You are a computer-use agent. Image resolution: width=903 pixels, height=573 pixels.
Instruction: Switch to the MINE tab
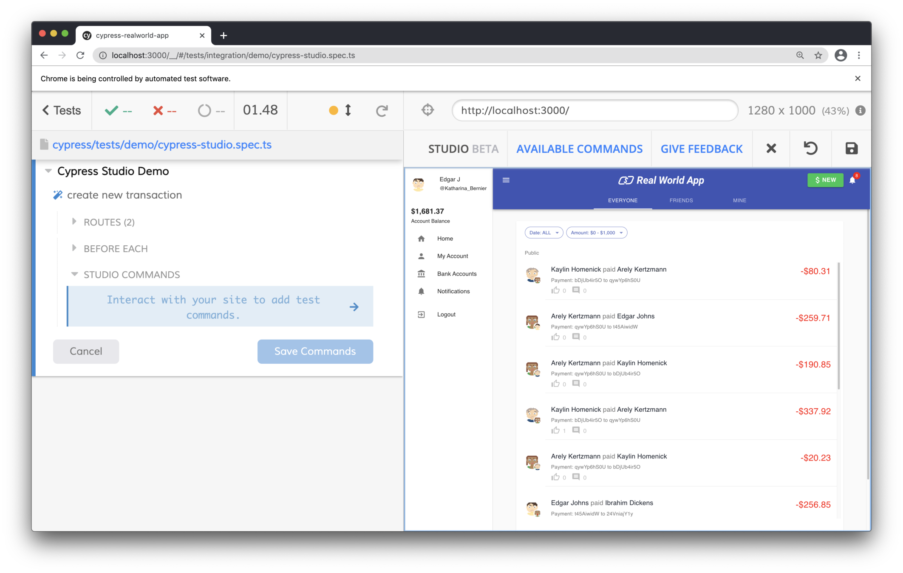click(739, 200)
